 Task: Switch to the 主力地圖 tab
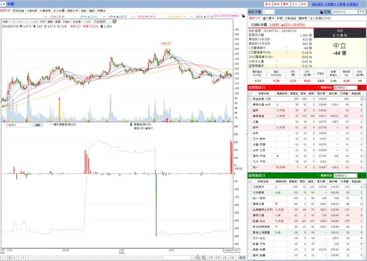pos(59,11)
